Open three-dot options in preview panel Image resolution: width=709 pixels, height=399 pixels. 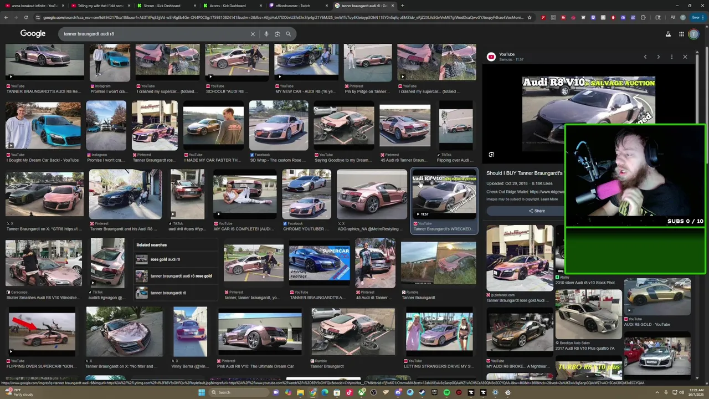671,57
